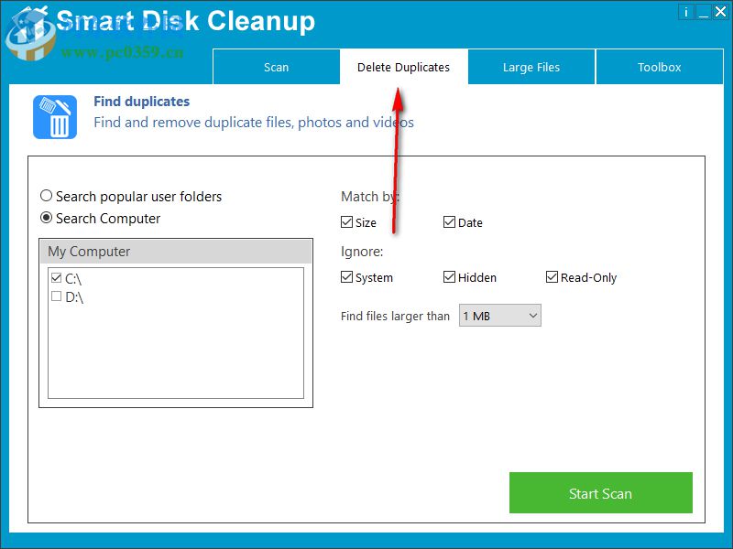
Task: Uncheck the System ignore option
Action: point(346,276)
